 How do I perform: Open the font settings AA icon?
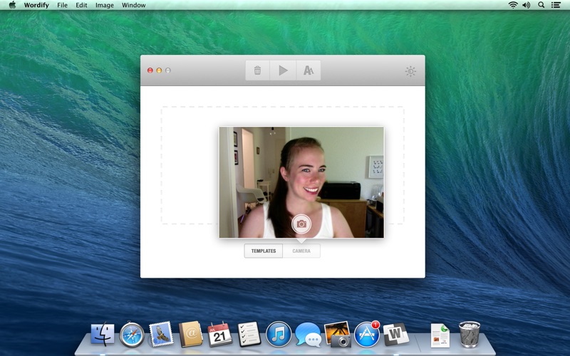tap(309, 70)
